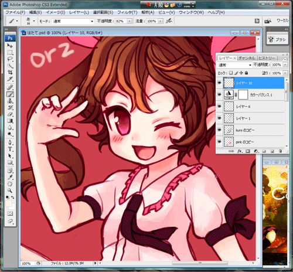Viewport: 293px width, 272px height.
Task: Open the Layers panel options menu
Action: coord(285,59)
